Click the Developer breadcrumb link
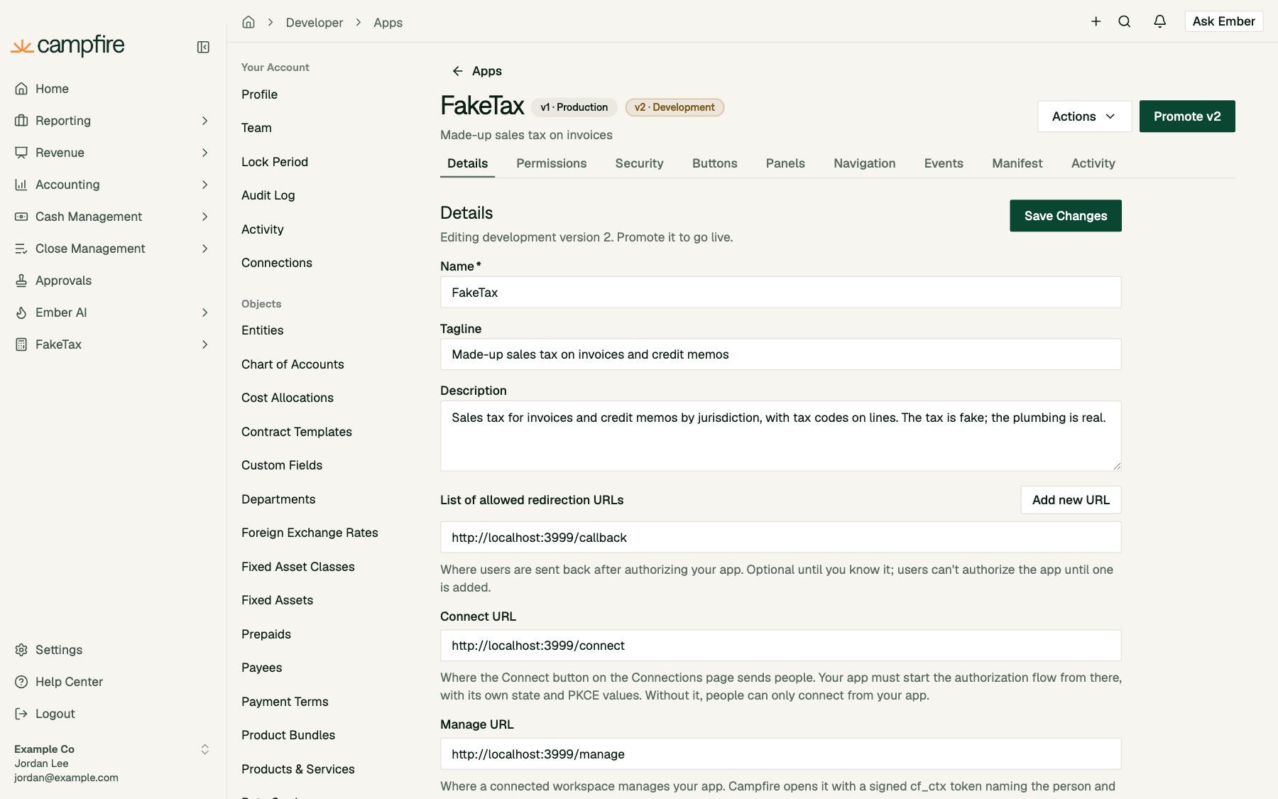Viewport: 1278px width, 799px height. (314, 23)
